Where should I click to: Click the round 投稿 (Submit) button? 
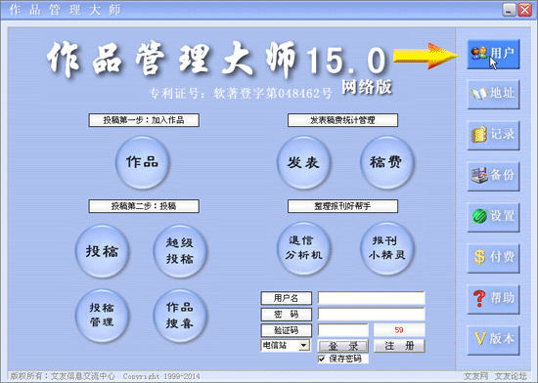[103, 251]
